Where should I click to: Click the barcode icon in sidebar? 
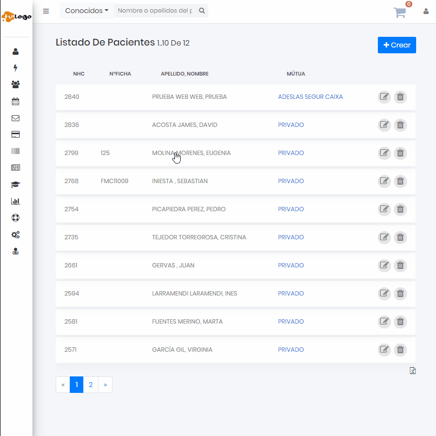[x=16, y=151]
